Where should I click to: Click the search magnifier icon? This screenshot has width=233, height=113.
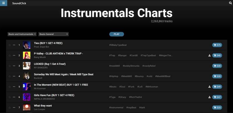[x=230, y=3]
